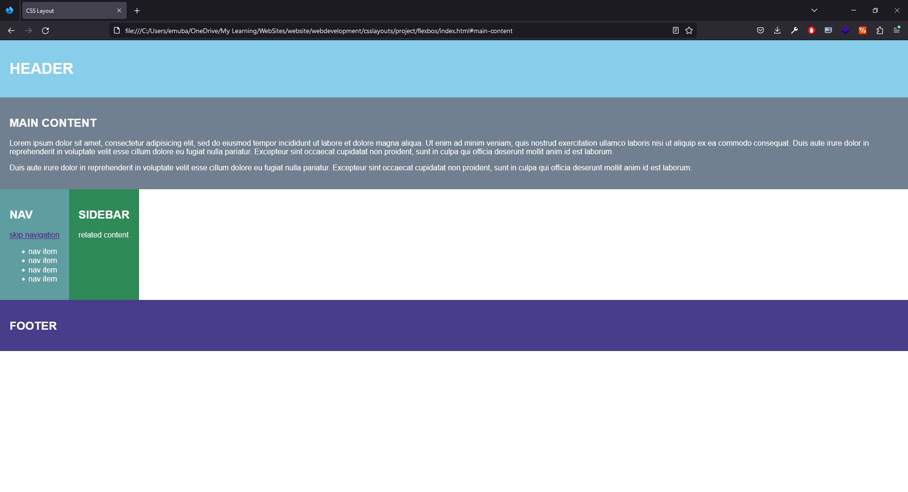Restore down the browser window

875,10
